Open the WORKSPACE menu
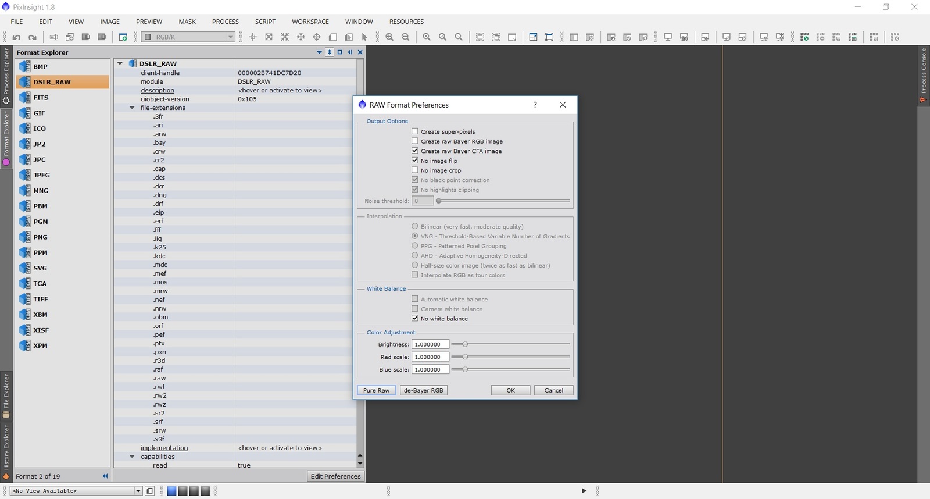Screen dimensions: 930x499 pyautogui.click(x=310, y=22)
